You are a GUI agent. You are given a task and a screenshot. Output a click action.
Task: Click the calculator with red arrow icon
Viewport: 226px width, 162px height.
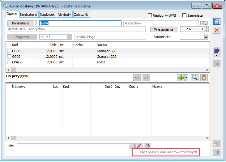pos(217,50)
